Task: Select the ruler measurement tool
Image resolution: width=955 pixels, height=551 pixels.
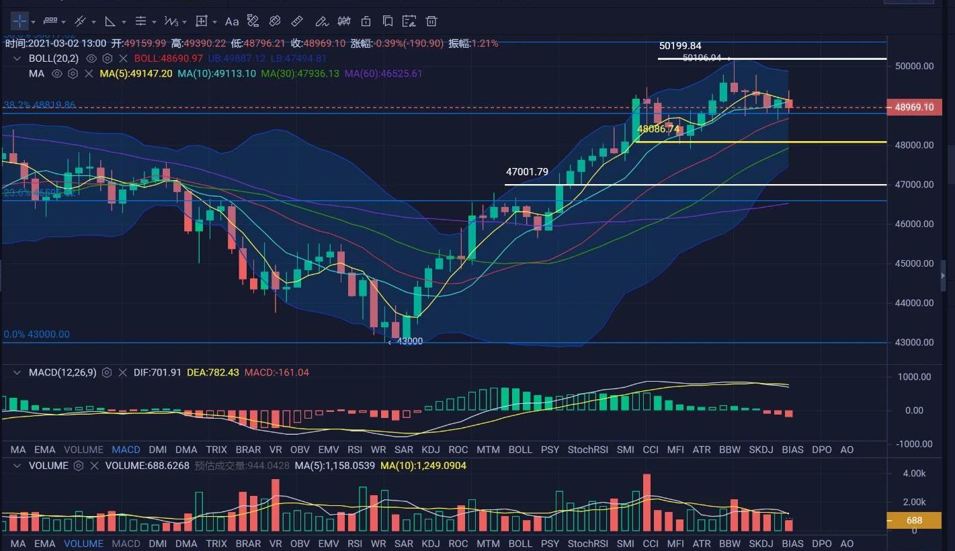Action: 298,22
